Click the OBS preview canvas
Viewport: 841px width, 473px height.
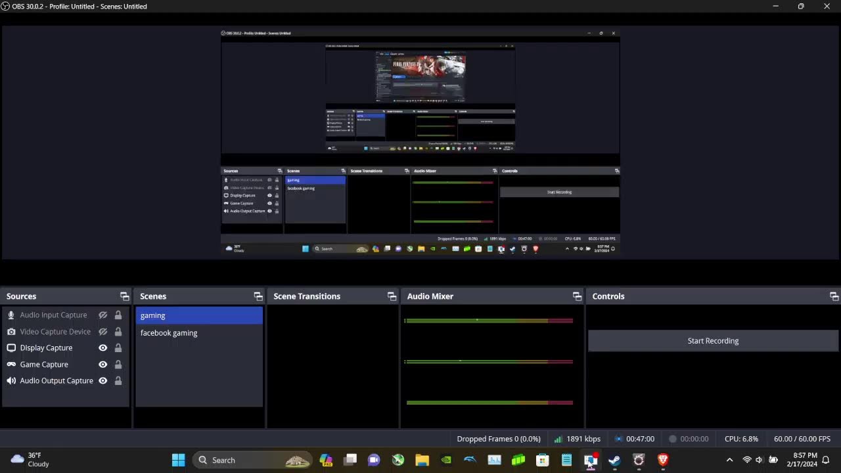click(x=420, y=143)
